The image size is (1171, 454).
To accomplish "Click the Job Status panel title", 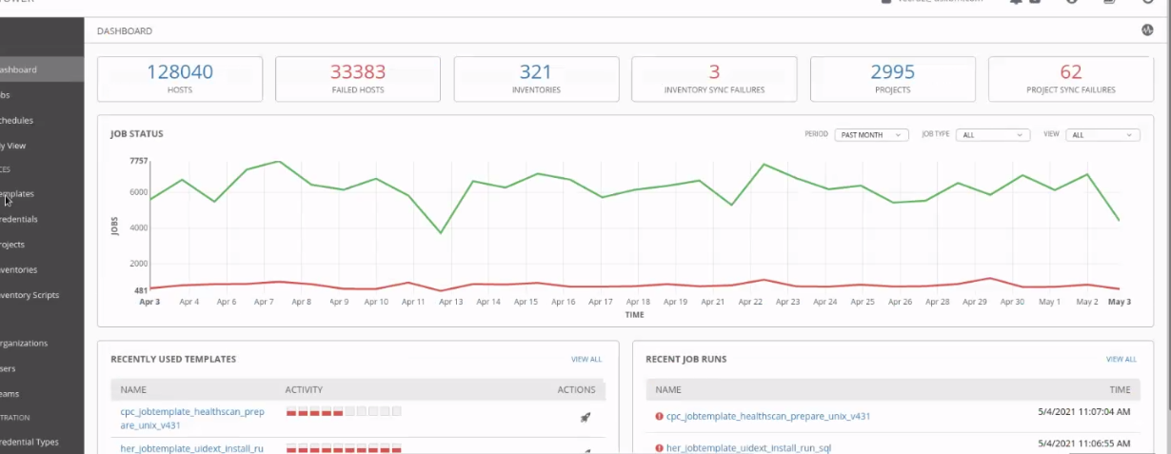I will pos(137,134).
